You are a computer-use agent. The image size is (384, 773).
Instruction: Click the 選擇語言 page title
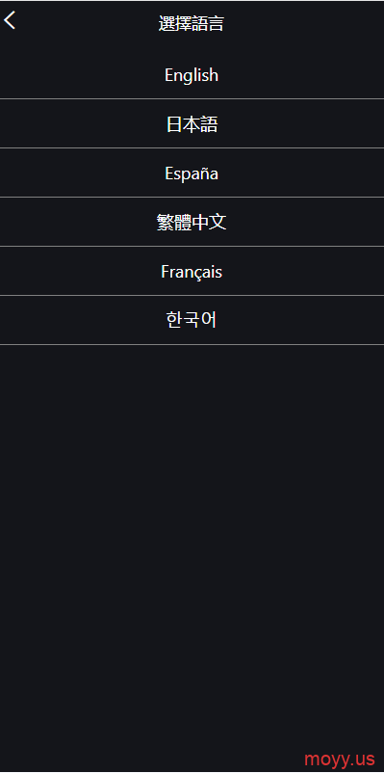click(192, 24)
